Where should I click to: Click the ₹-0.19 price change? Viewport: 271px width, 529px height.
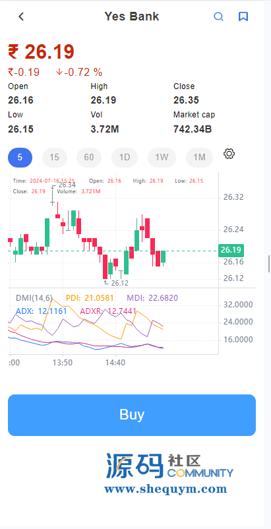point(24,72)
